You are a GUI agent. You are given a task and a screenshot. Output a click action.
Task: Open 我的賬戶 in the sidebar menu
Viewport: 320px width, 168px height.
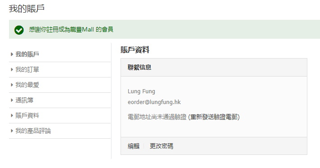[x=27, y=54]
